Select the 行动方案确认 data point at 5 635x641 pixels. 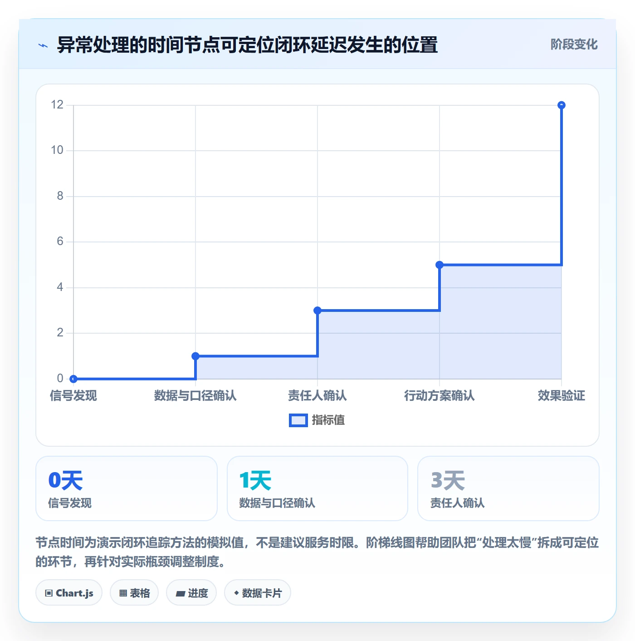pyautogui.click(x=440, y=265)
